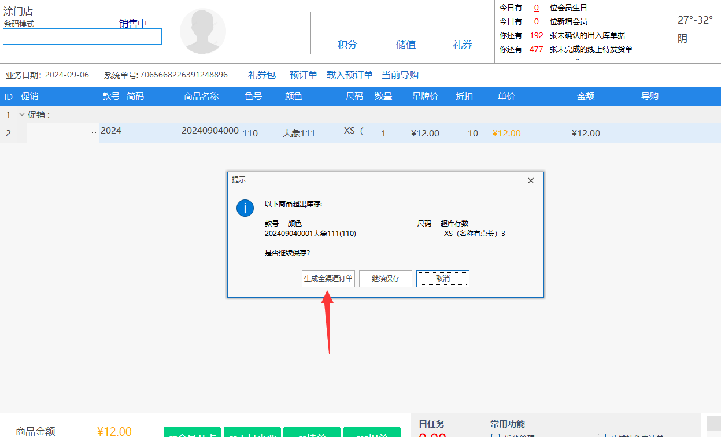Select the color cell 大象111
The width and height of the screenshot is (721, 437).
tap(299, 133)
